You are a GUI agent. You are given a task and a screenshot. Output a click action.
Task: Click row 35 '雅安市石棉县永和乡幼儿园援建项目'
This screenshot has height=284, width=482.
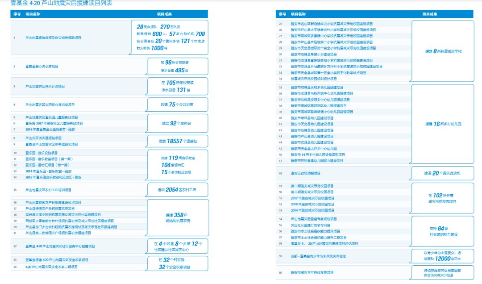317,88
